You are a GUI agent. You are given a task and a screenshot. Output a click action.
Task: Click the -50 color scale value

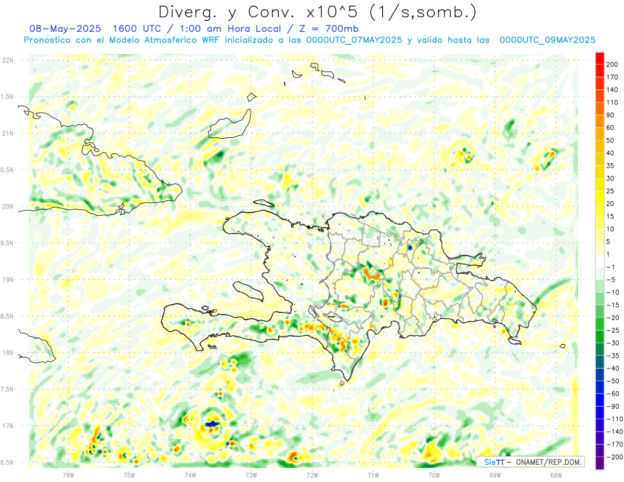coord(614,381)
